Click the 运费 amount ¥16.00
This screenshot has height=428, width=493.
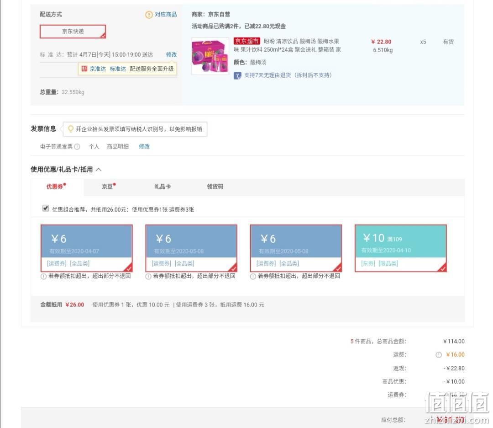point(455,355)
